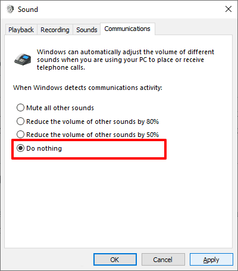Click empty white area below the radio options

pyautogui.click(x=118, y=203)
